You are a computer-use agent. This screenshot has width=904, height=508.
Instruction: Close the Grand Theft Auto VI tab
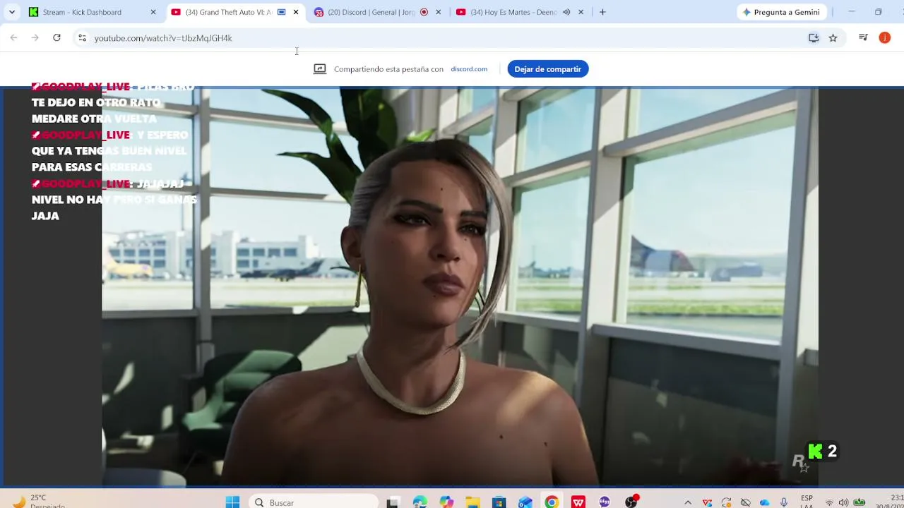[296, 12]
